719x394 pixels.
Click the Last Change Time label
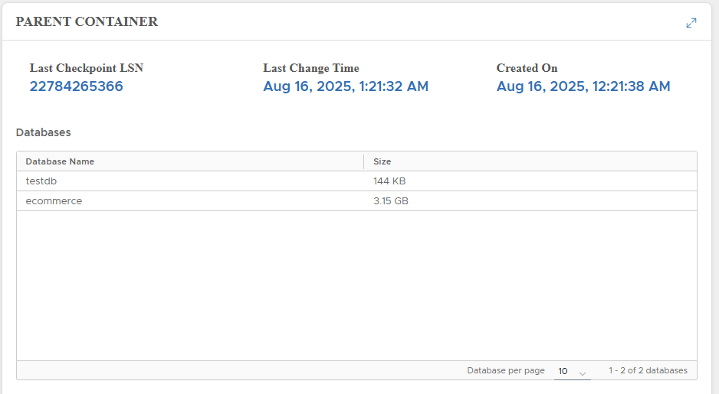tap(311, 68)
